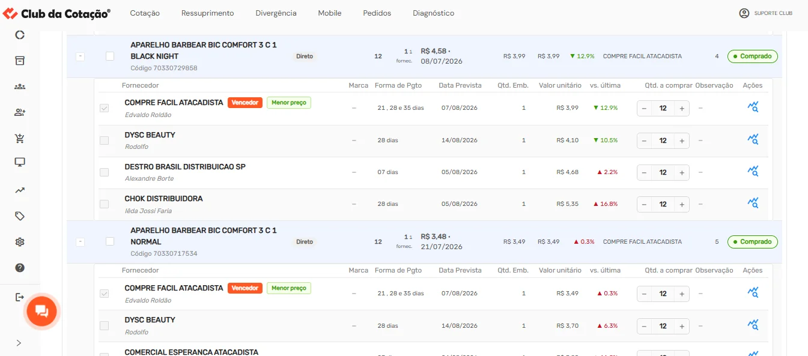Click the quantity field for CHOK DISTRIBUIDORA
The height and width of the screenshot is (356, 808).
pos(663,204)
